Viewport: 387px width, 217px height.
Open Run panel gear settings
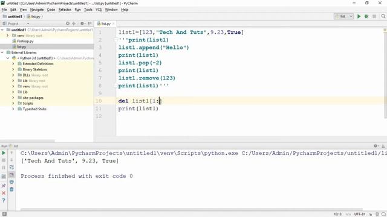(x=376, y=146)
